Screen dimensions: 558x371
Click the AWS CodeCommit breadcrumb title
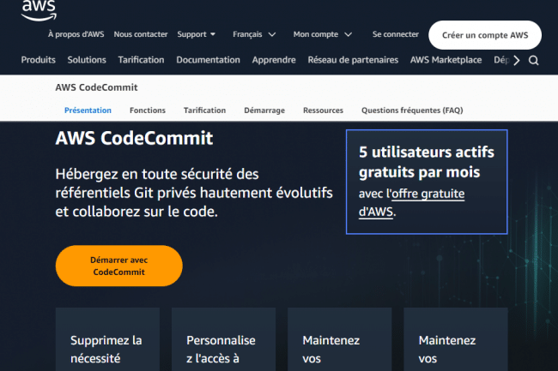(96, 87)
